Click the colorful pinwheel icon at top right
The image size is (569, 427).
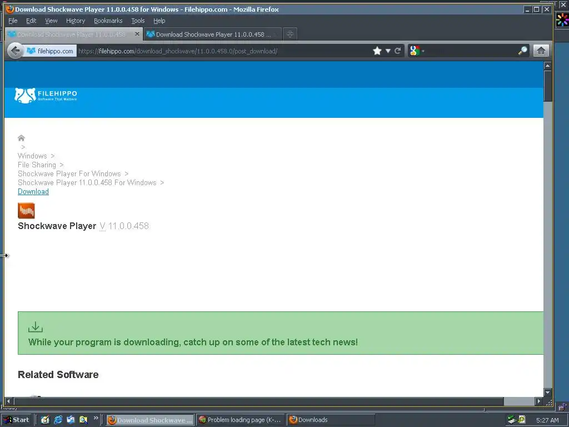(x=562, y=20)
